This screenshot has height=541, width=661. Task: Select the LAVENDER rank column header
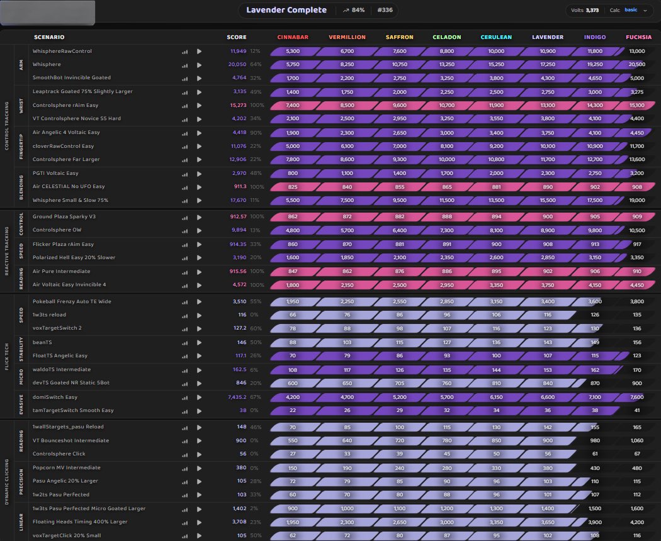pos(547,37)
